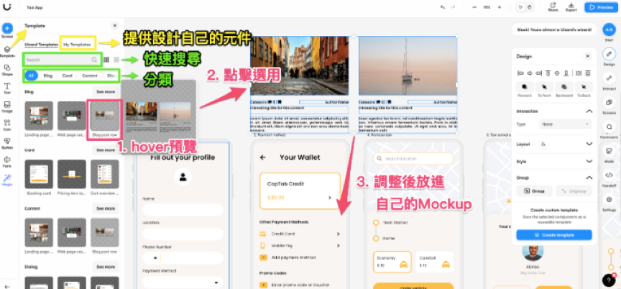Screen dimensions: 621x289
Task: Align selection to left edge
Action: coord(520,73)
